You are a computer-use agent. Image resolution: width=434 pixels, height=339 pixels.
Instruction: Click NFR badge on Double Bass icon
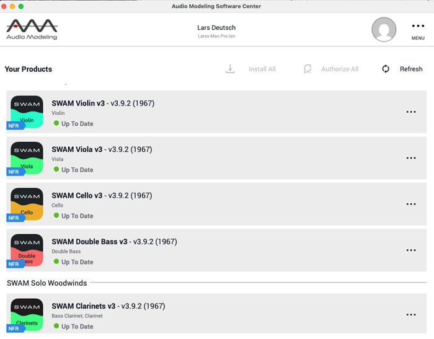[x=15, y=264]
